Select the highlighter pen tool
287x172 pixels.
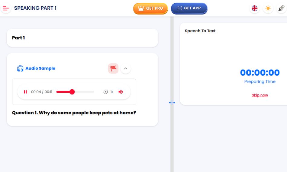[x=281, y=8]
